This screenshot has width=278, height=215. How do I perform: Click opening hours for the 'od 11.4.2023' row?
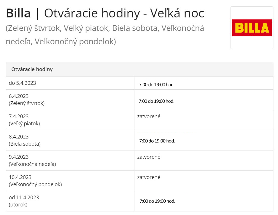[x=157, y=201]
